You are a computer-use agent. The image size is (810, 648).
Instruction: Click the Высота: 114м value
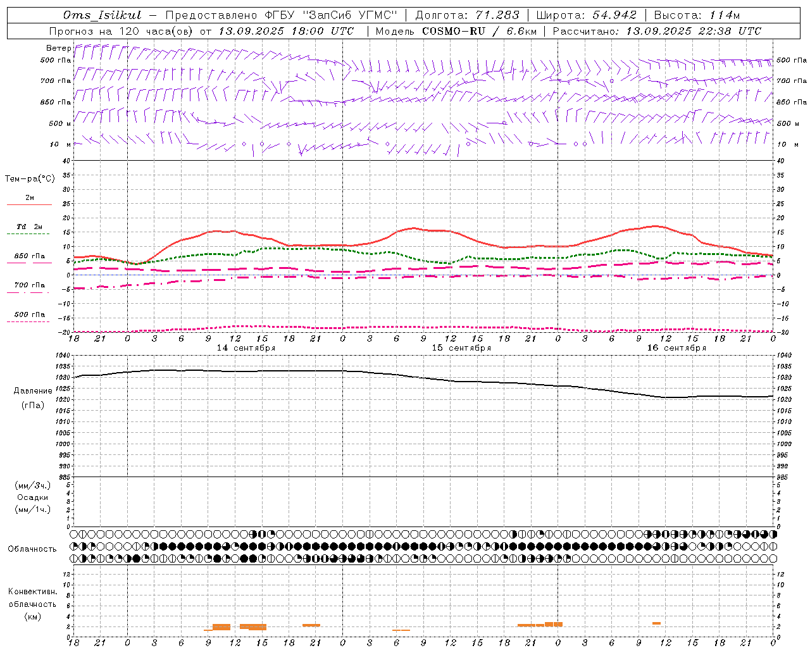[697, 15]
